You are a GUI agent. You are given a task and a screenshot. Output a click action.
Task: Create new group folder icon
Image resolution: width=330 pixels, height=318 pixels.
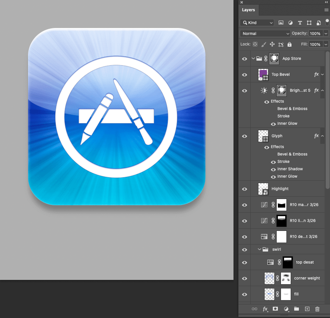coord(296,309)
